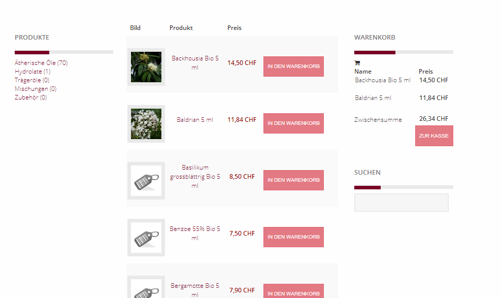Screen dimensions: 502x298
Task: Add Backhousia Bio 5 ml to cart
Action: pos(293,67)
